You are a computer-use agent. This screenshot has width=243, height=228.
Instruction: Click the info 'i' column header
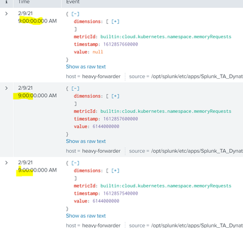(x=7, y=2)
